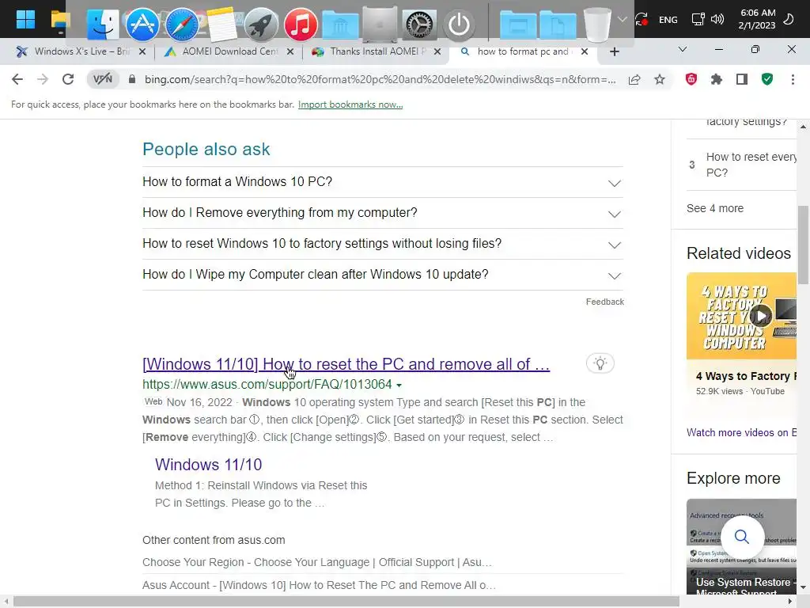Viewport: 810px width, 608px height.
Task: Open documents folder in dock
Action: (x=558, y=25)
